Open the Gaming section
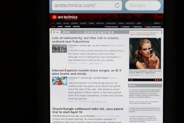This screenshot has width=184, height=123. [91, 23]
